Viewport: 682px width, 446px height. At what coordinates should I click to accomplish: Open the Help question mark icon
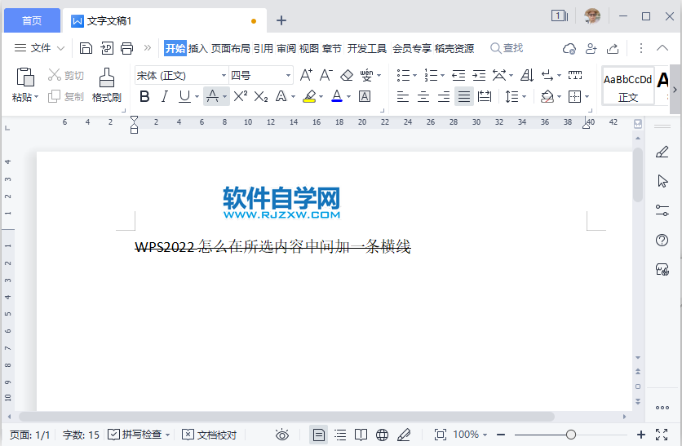(x=662, y=240)
